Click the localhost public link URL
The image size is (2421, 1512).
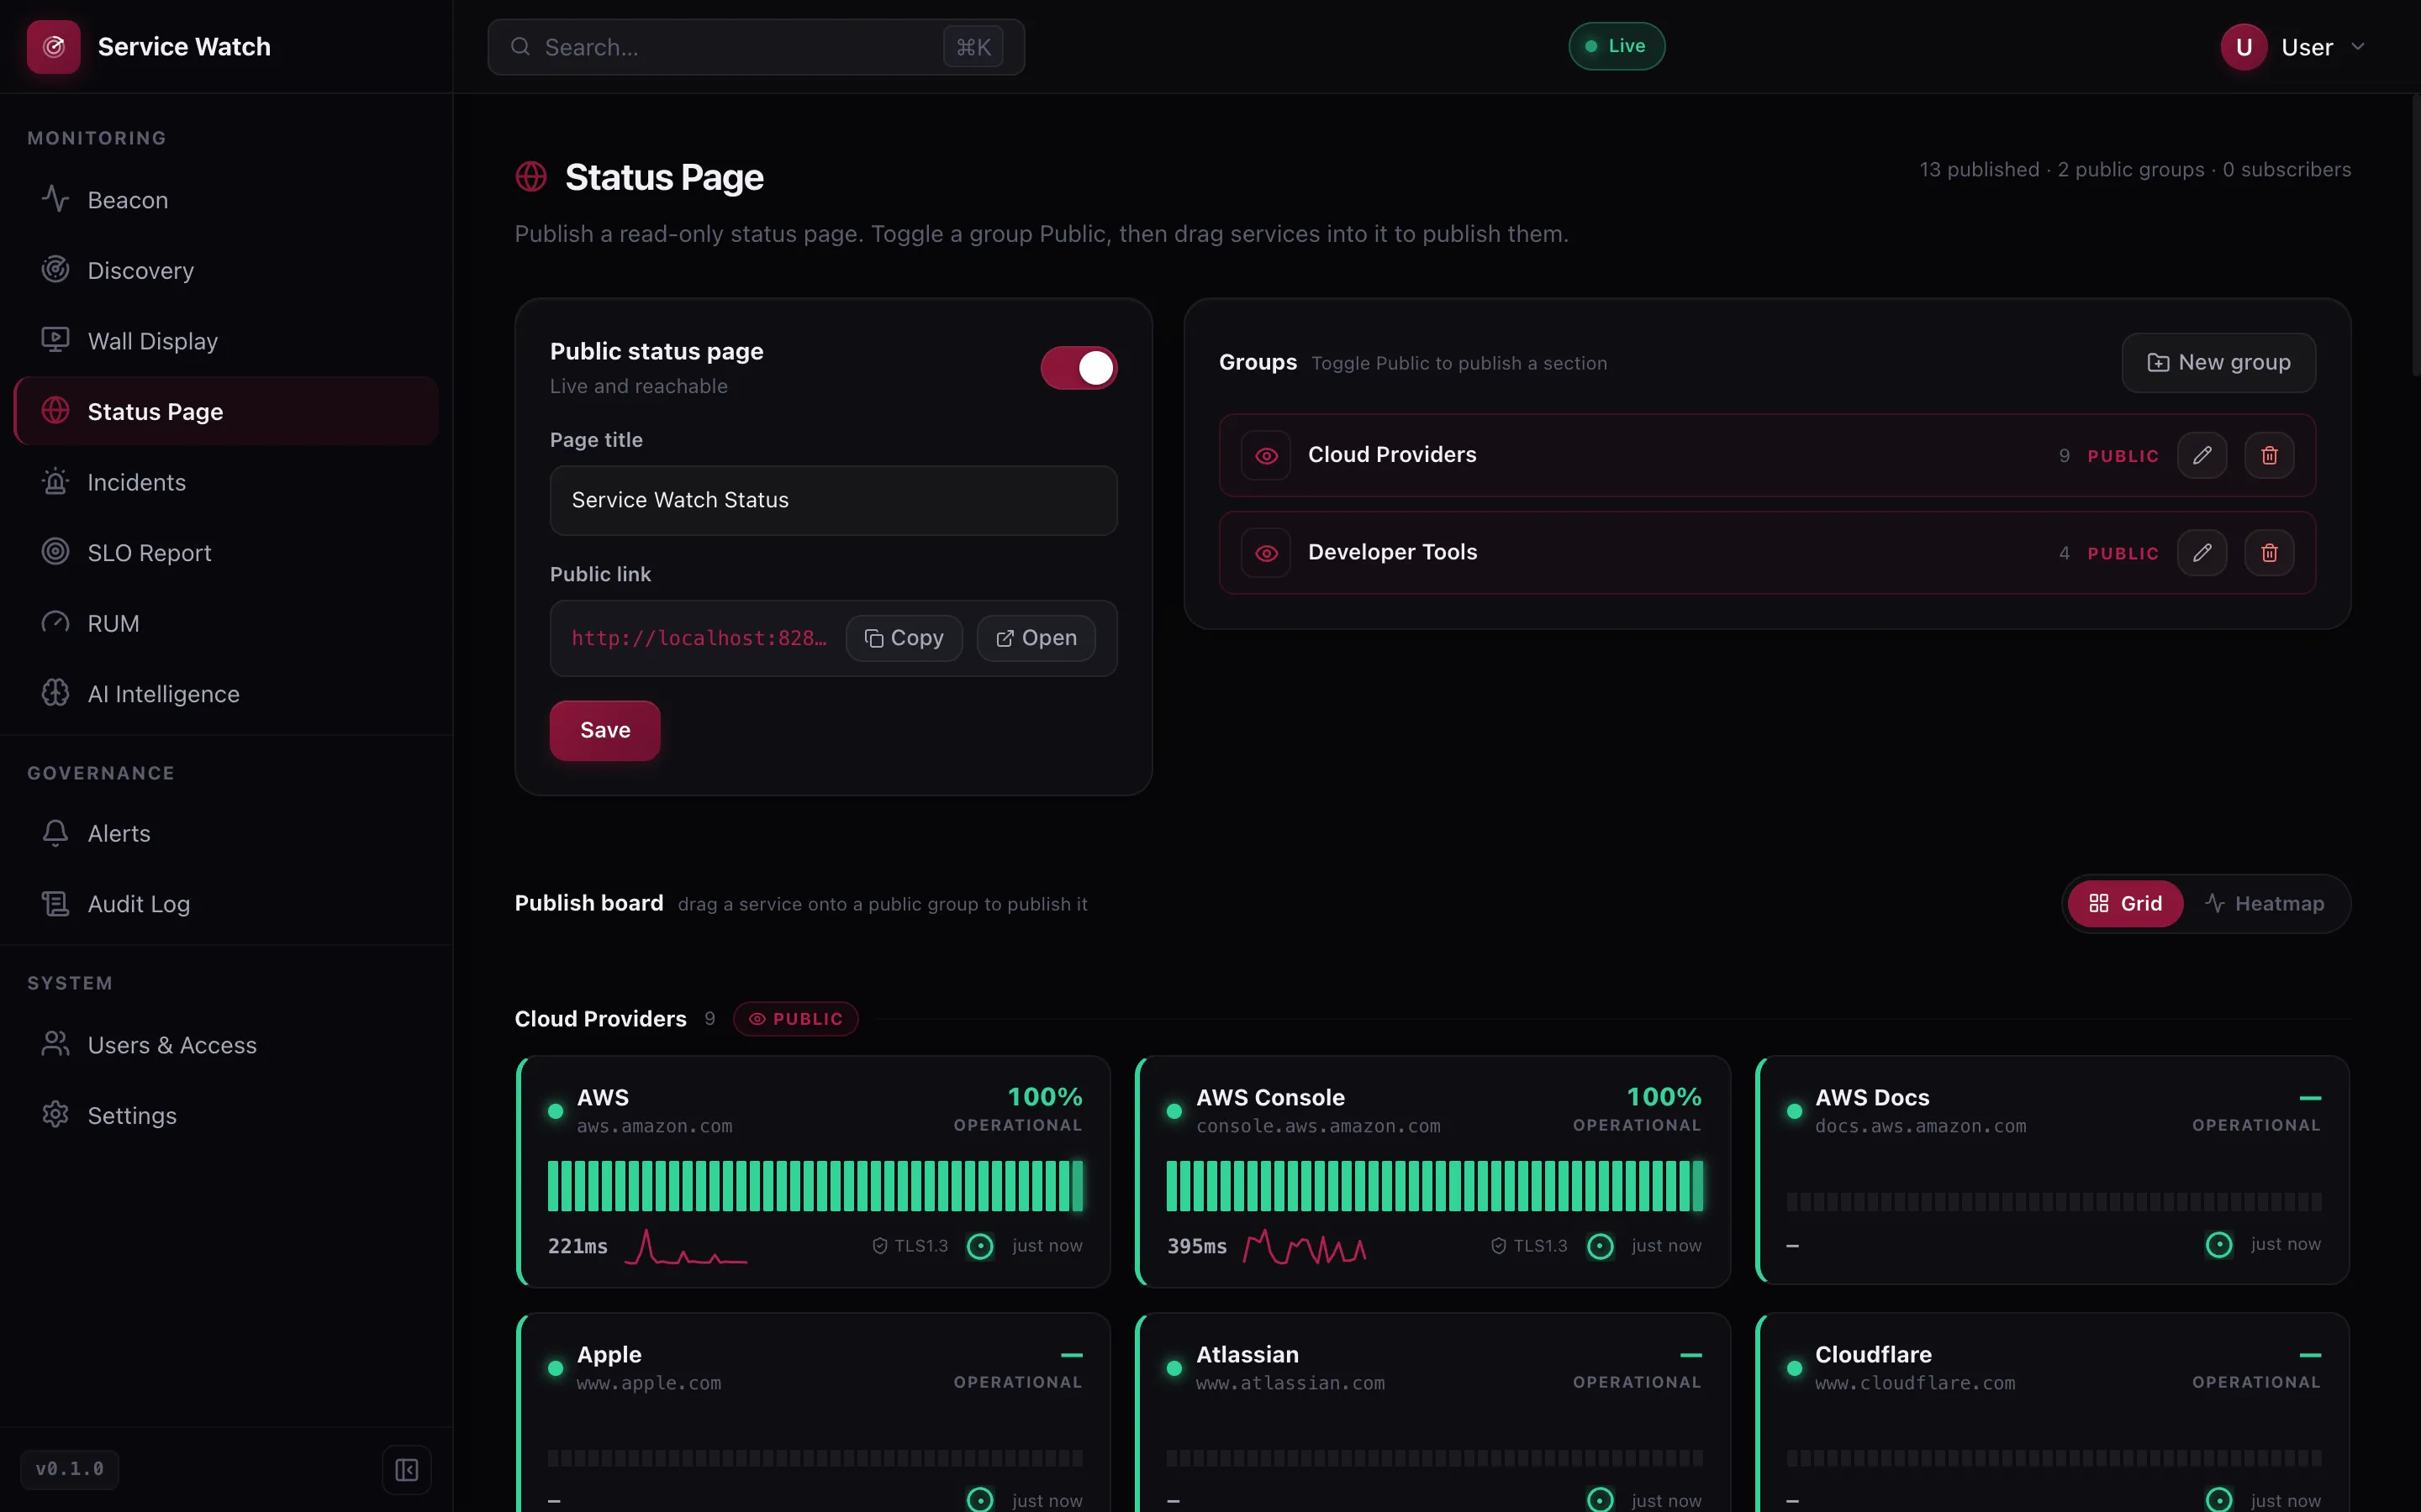tap(699, 638)
